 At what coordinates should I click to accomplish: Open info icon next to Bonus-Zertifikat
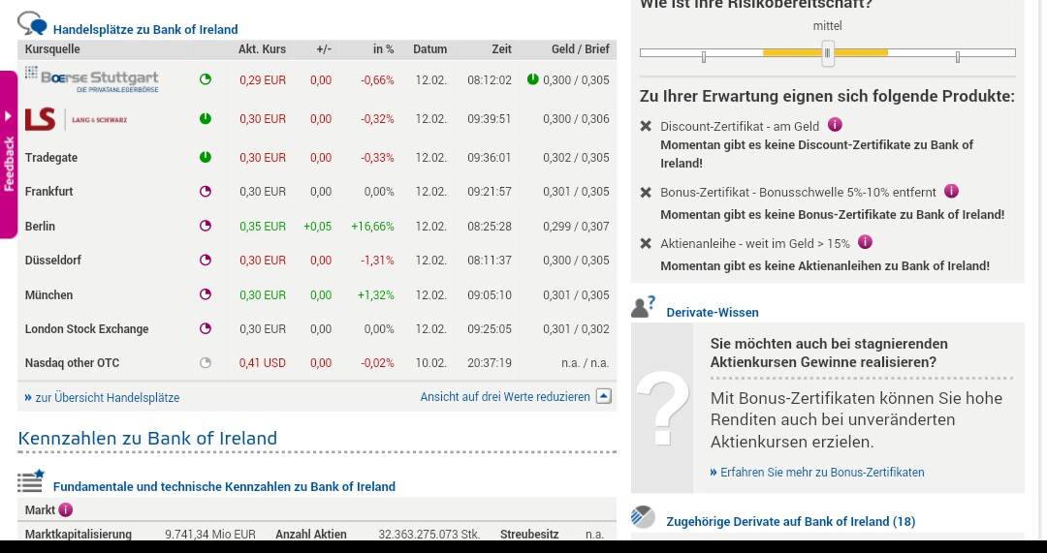click(952, 192)
